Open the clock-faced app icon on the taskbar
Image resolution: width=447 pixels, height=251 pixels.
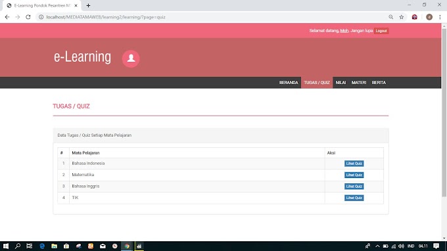point(115,246)
